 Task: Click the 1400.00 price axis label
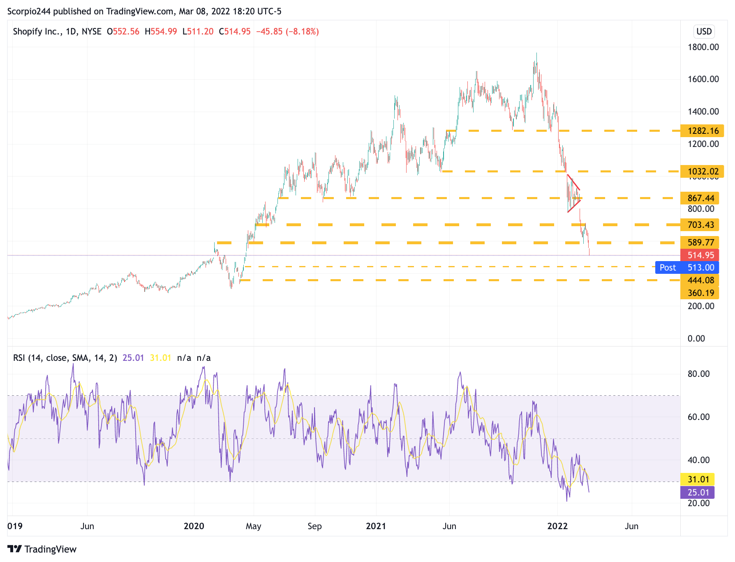tap(703, 112)
